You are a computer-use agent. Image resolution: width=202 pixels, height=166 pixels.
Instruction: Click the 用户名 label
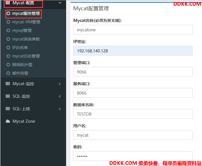click(80, 126)
